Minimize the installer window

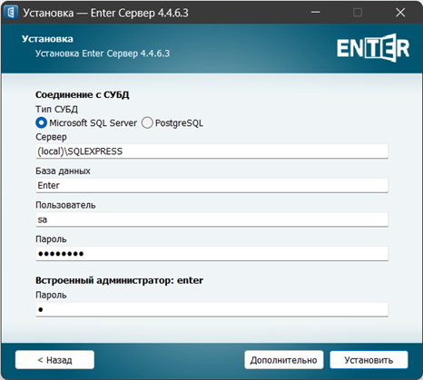(x=316, y=13)
